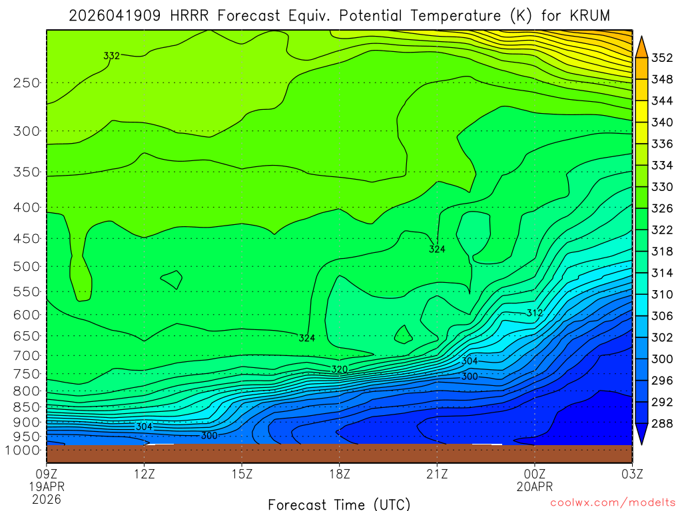Select the 12Z time axis label
This screenshot has height=511, width=682.
[x=145, y=474]
